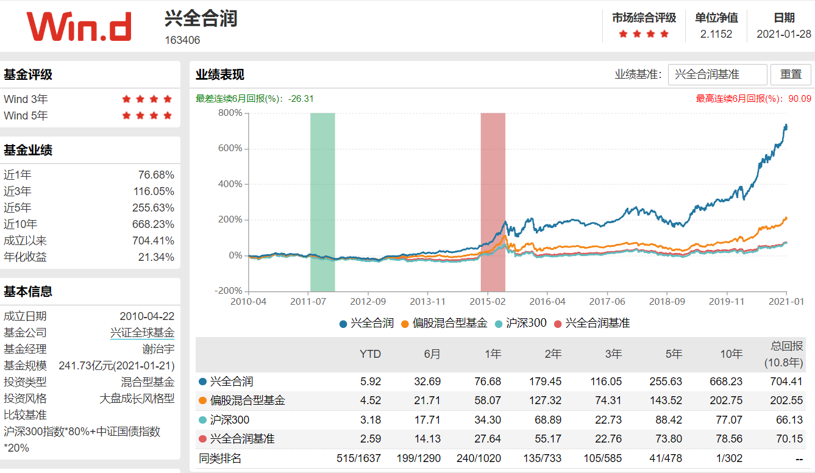
Task: Click the red shaded band on the chart
Action: point(493,201)
